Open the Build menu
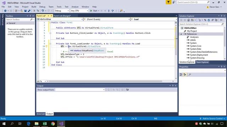The height and width of the screenshot is (127, 227). [34, 7]
